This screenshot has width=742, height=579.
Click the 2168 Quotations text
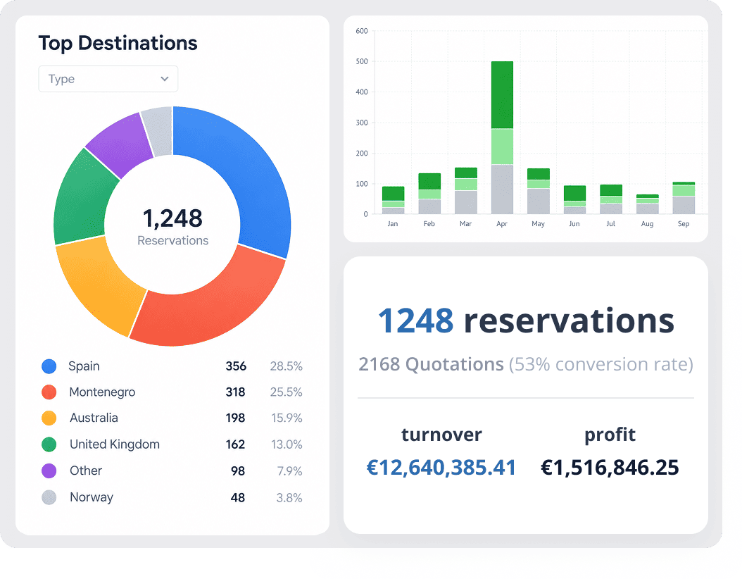tap(431, 364)
